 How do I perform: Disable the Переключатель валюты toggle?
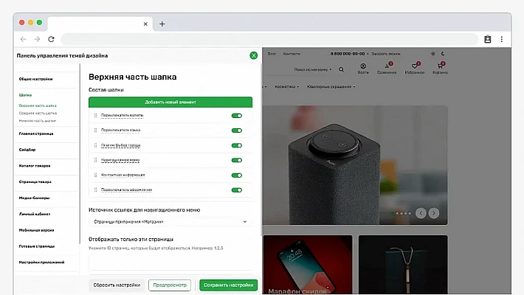tap(237, 116)
